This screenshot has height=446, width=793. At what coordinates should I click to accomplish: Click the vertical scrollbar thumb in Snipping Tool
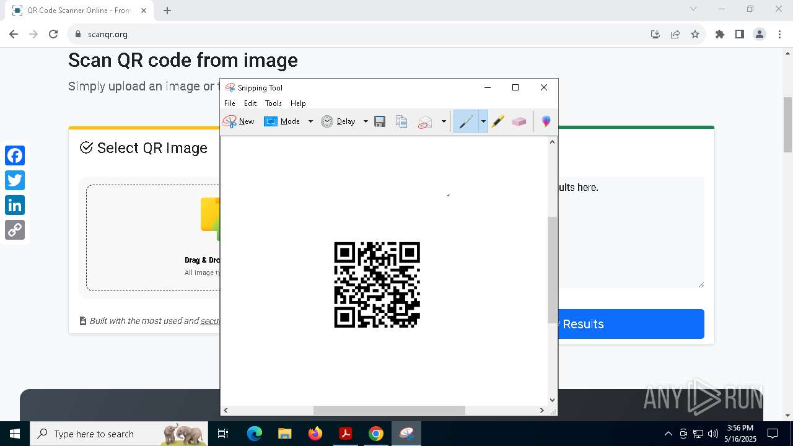[552, 269]
